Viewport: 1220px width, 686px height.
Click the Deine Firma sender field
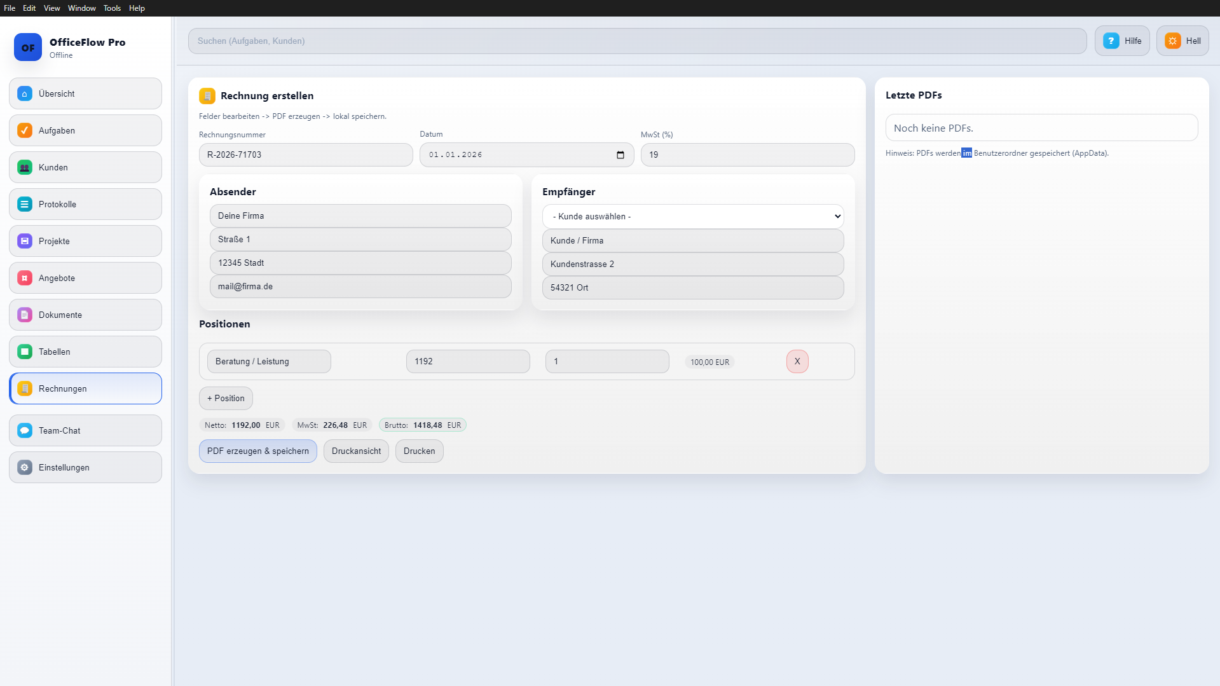coord(360,216)
